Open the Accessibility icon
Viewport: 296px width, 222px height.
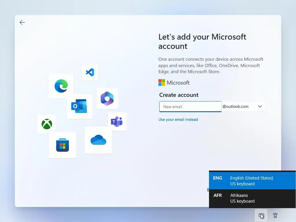pyautogui.click(x=275, y=215)
